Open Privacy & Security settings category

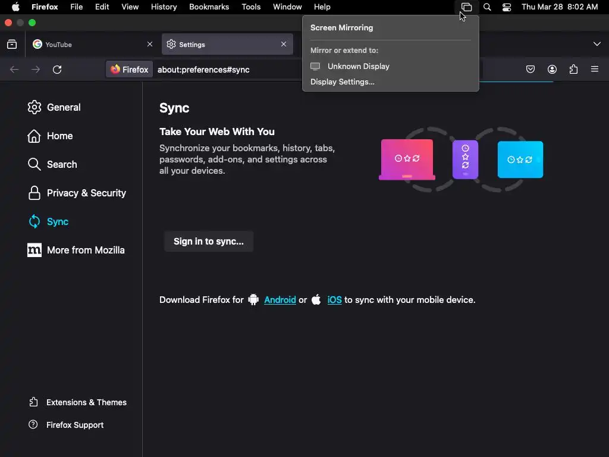coord(77,193)
